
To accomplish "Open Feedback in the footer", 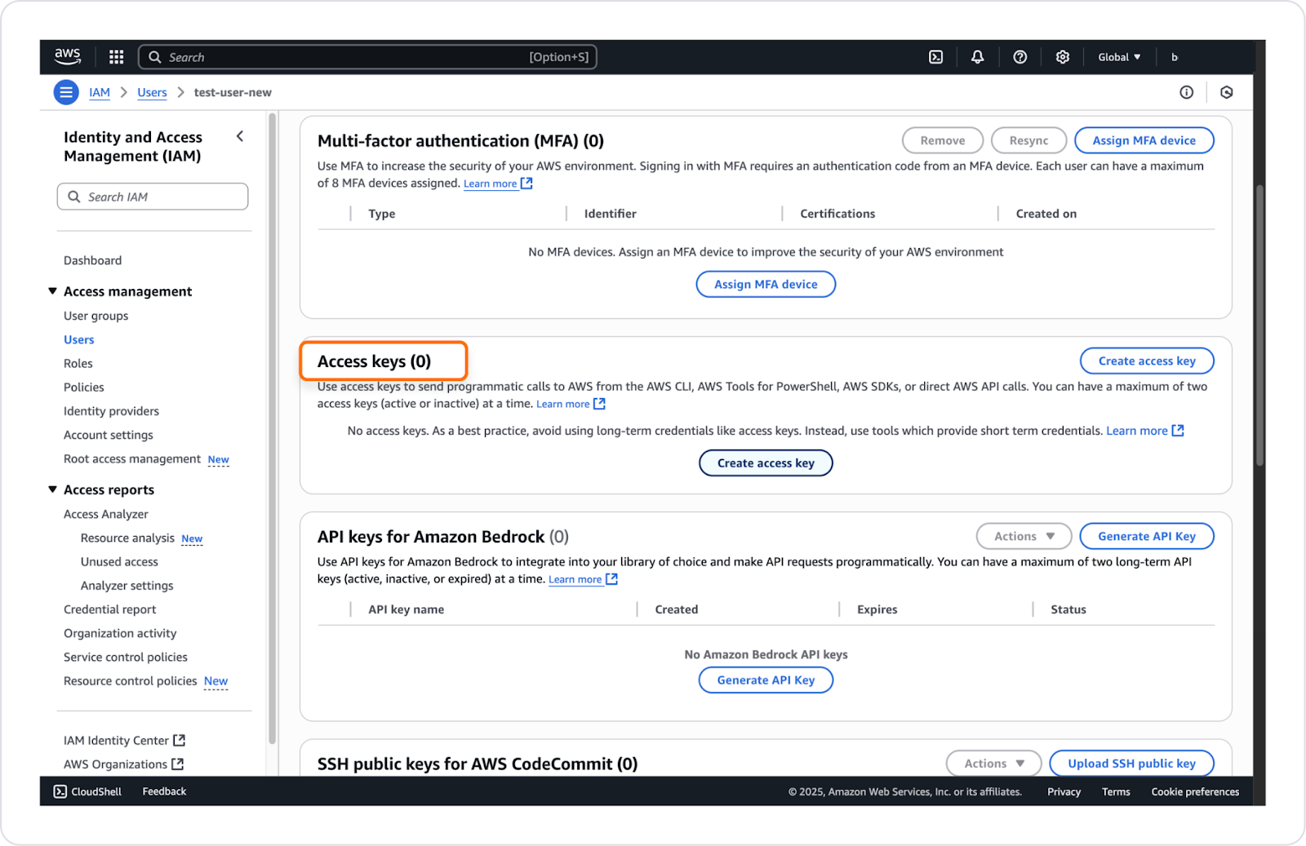I will tap(164, 791).
